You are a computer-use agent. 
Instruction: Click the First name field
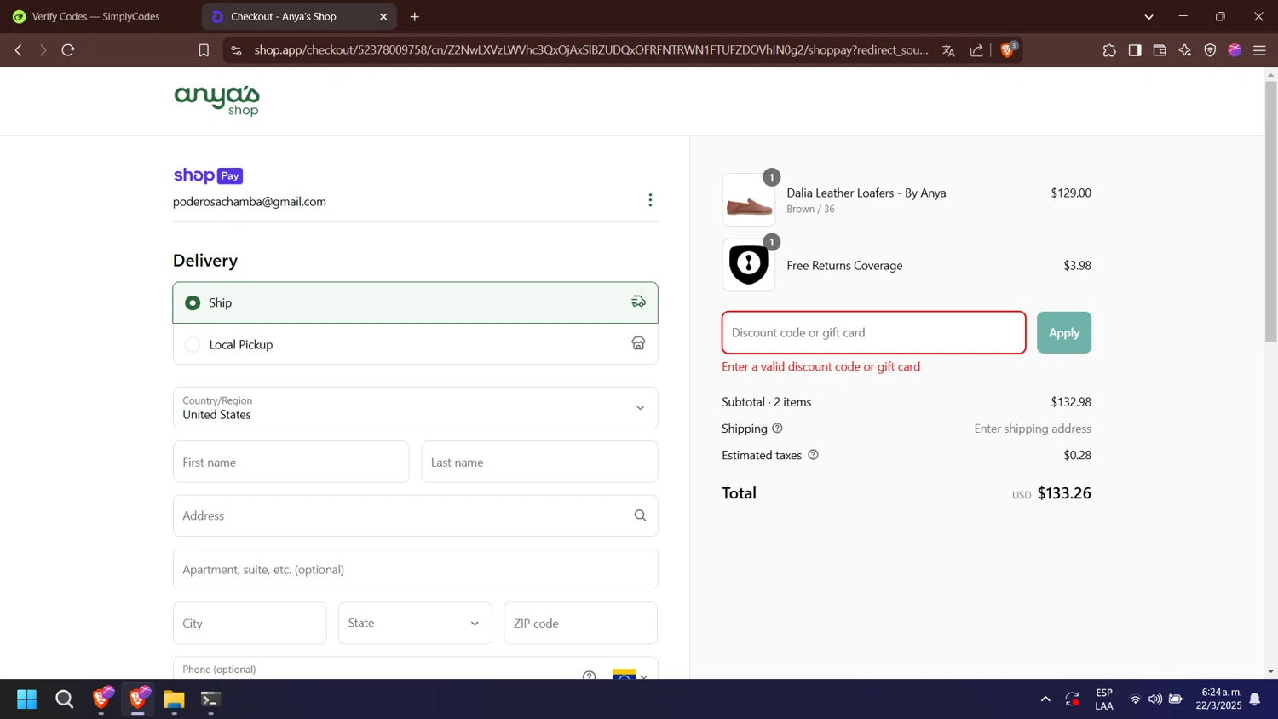(291, 462)
